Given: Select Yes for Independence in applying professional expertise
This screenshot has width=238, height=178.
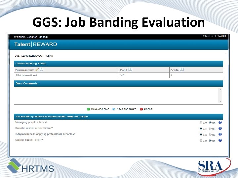Looking at the screenshot, I should click(201, 135).
